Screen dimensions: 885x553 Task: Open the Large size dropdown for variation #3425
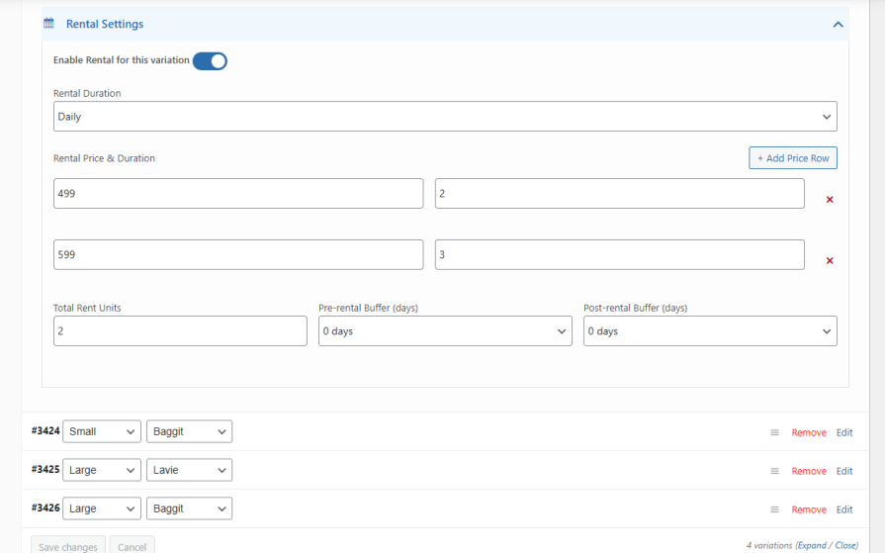(x=102, y=470)
